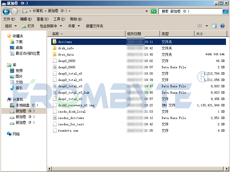The image size is (230, 172).
Task: Go back with the blue Back arrow
Action: click(6, 11)
